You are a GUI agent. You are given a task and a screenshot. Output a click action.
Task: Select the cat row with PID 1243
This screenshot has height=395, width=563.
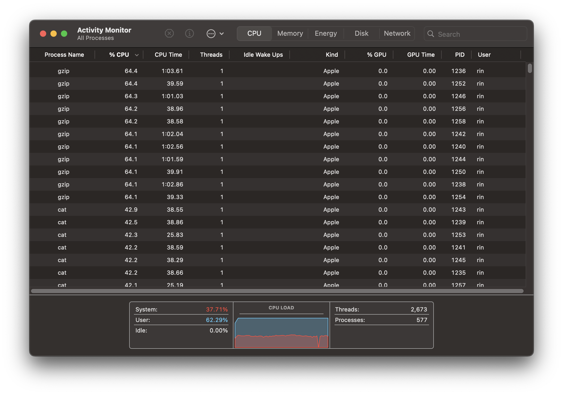(x=278, y=210)
